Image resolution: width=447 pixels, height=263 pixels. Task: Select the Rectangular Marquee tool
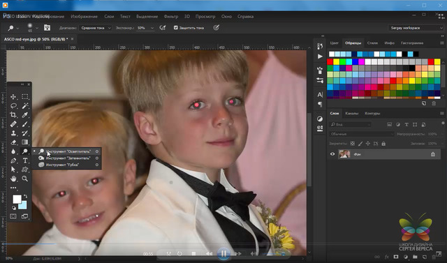pyautogui.click(x=25, y=97)
